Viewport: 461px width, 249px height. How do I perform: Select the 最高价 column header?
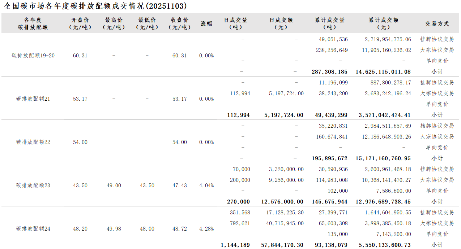(x=114, y=23)
